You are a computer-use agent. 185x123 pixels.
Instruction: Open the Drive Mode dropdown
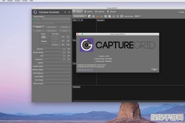click(x=57, y=80)
